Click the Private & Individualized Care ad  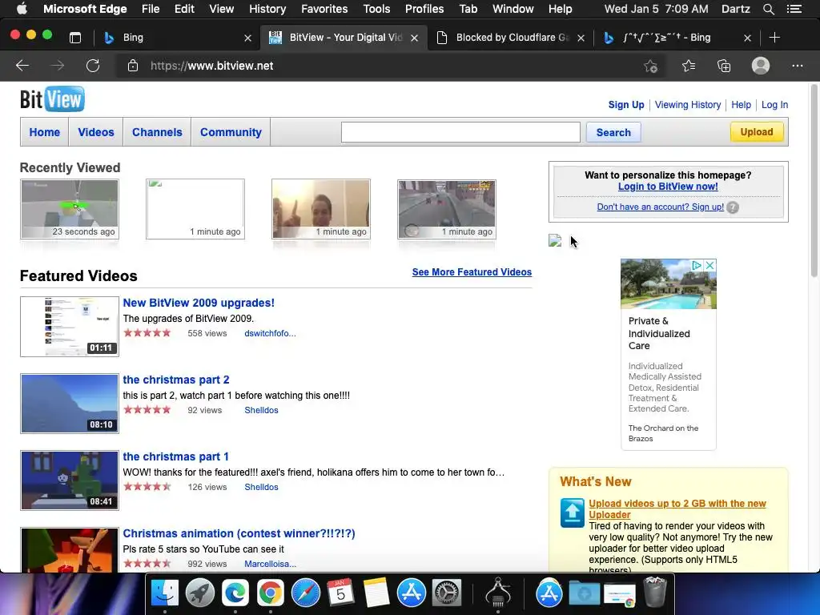669,354
